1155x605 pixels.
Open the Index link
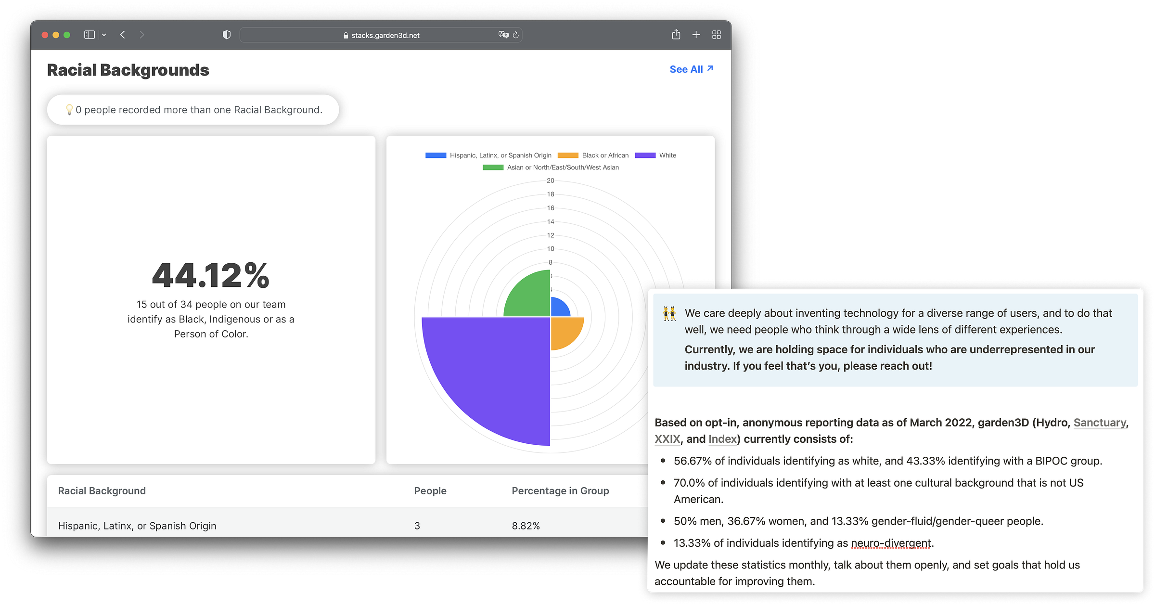[x=722, y=439]
